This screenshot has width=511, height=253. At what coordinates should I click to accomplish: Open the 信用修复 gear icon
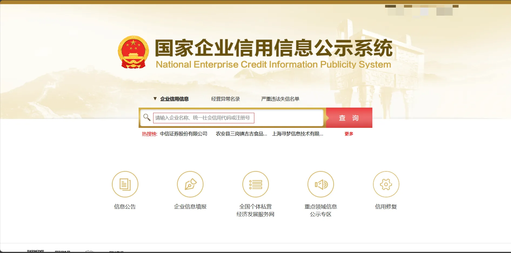point(386,184)
